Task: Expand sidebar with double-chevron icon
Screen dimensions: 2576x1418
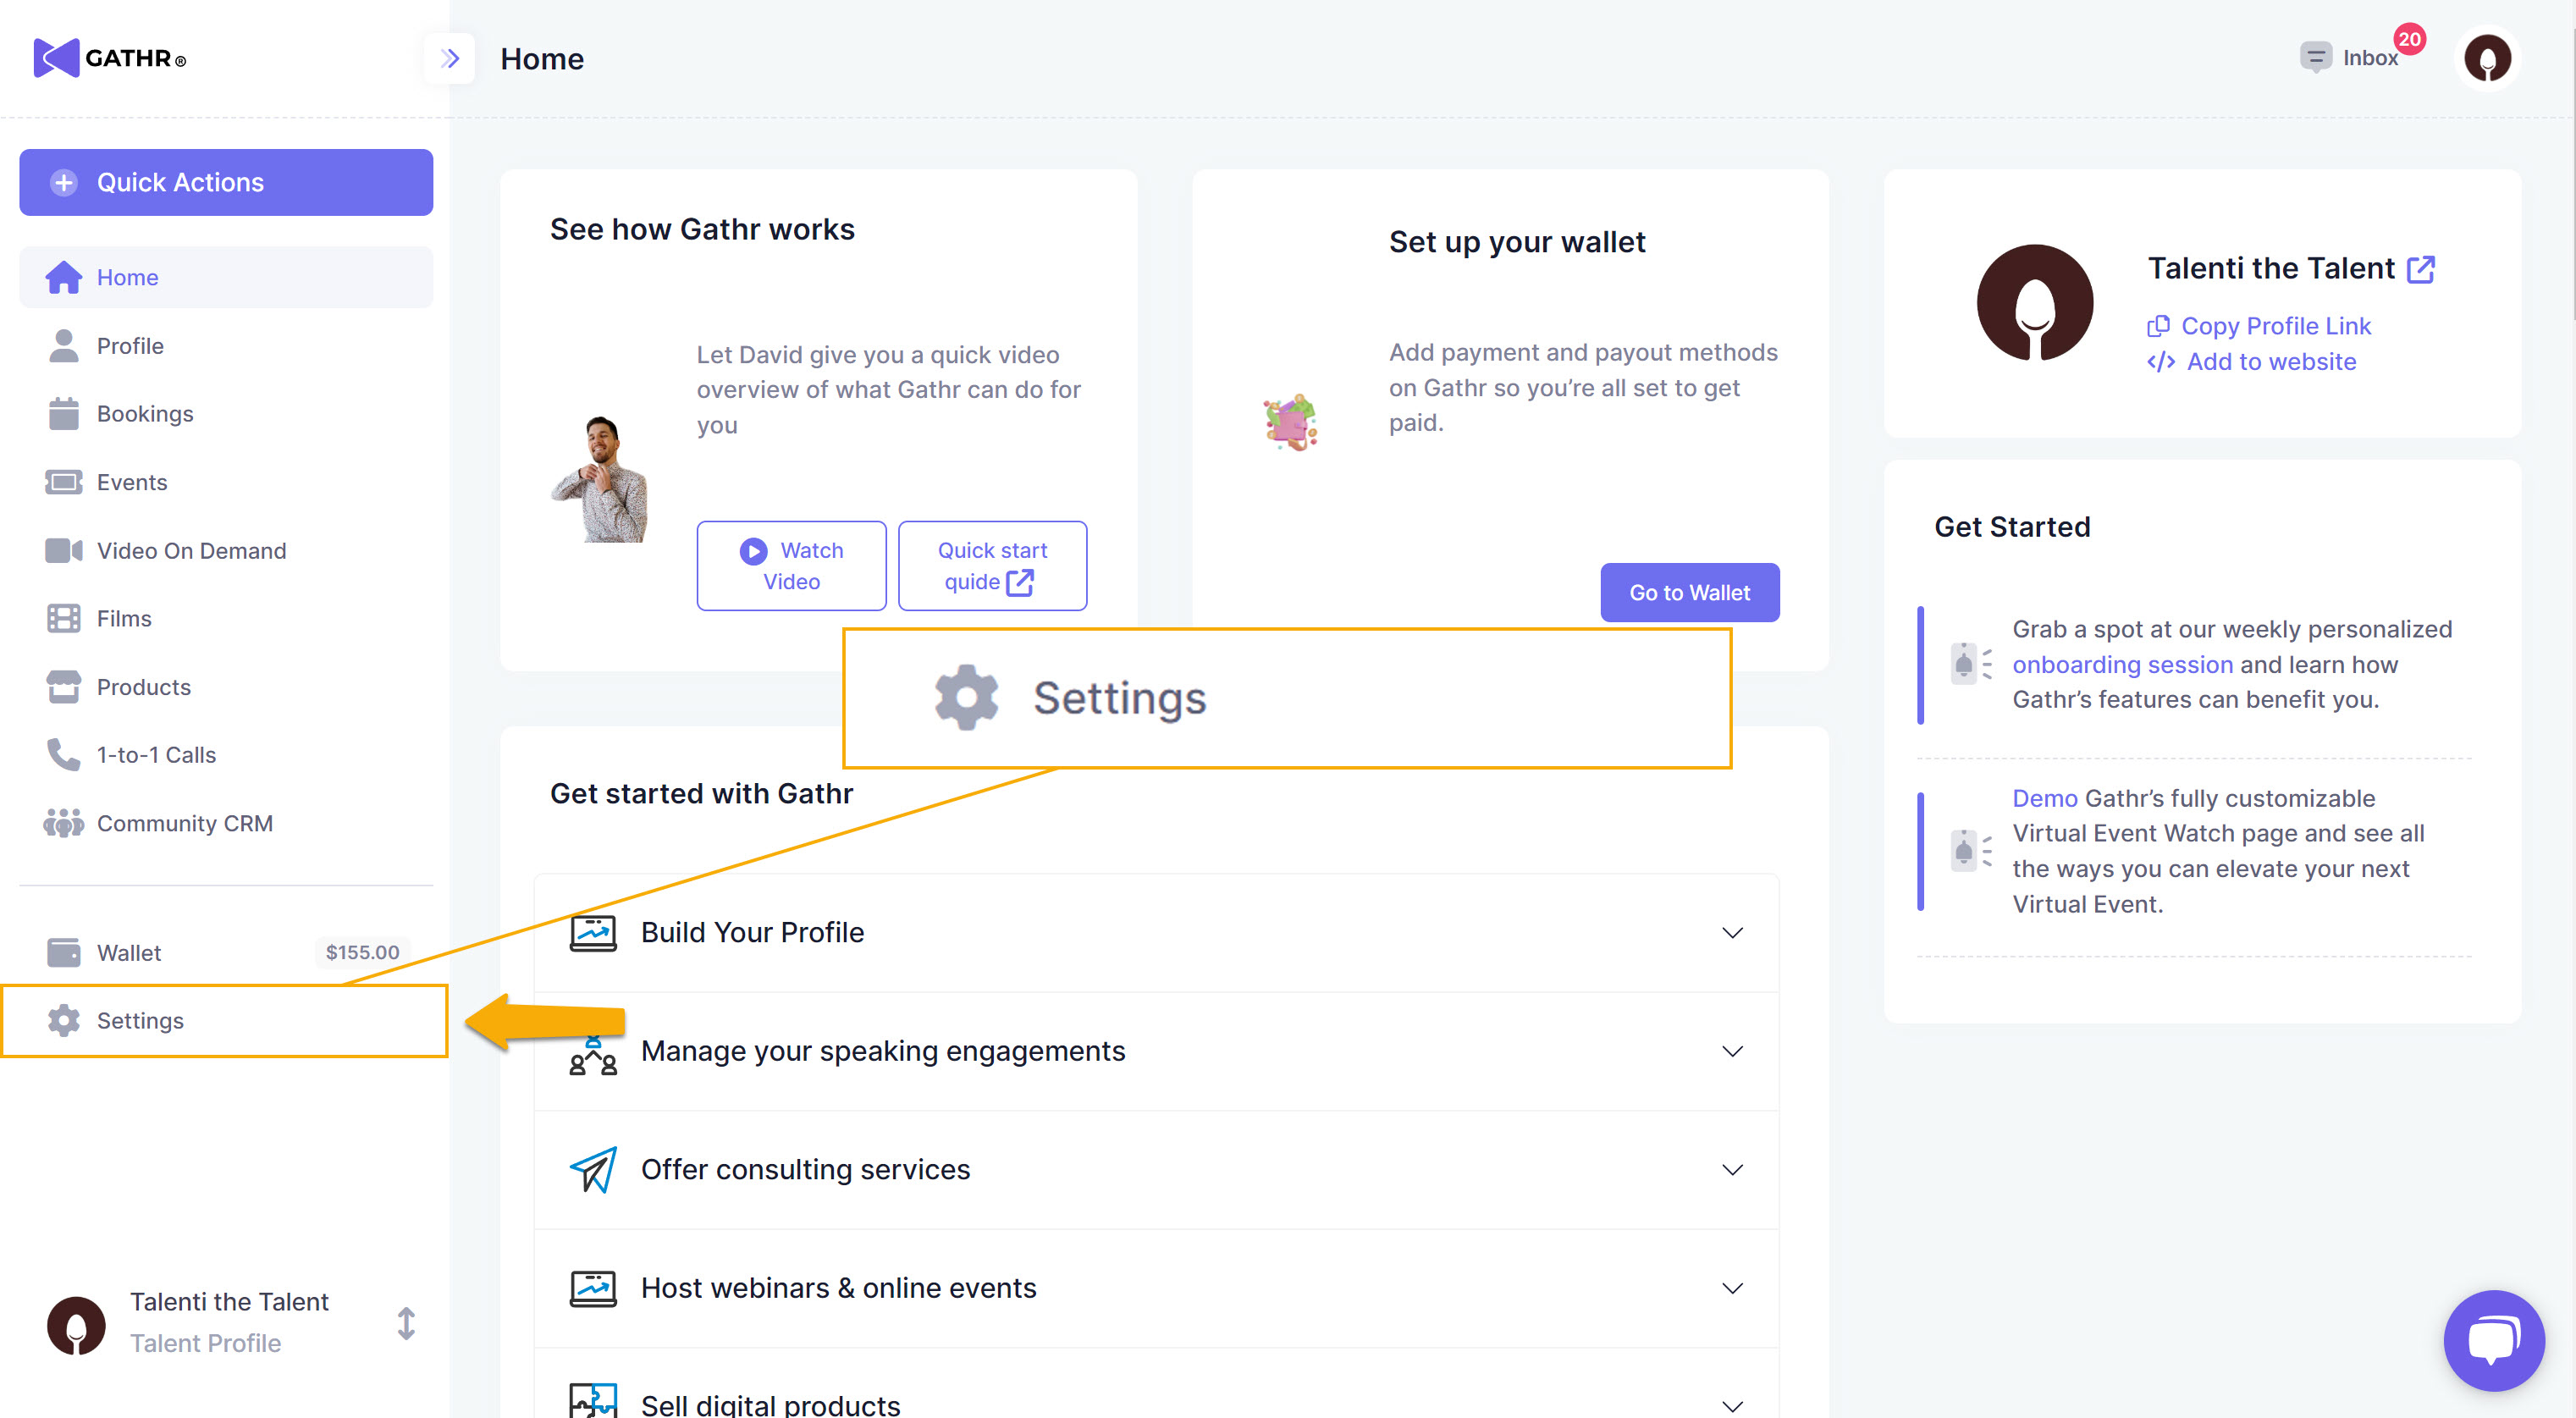Action: pyautogui.click(x=450, y=58)
